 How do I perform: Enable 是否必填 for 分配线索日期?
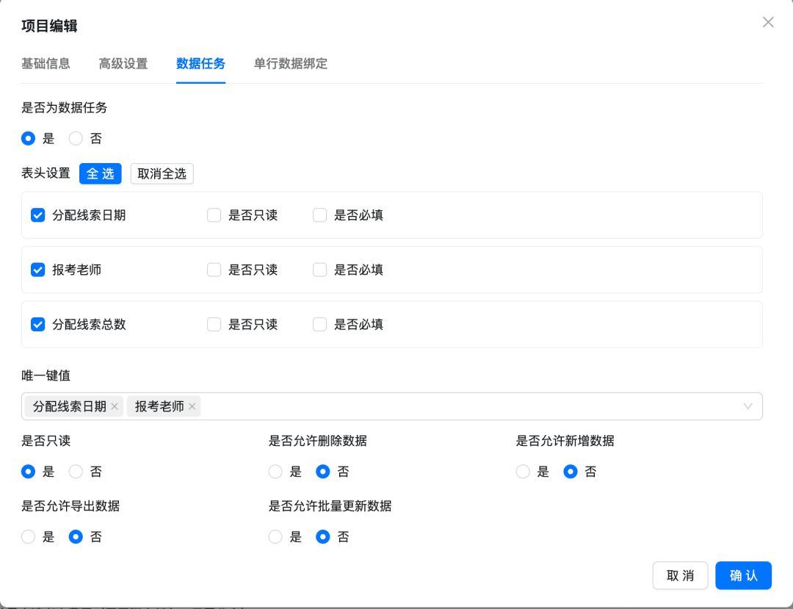click(319, 215)
